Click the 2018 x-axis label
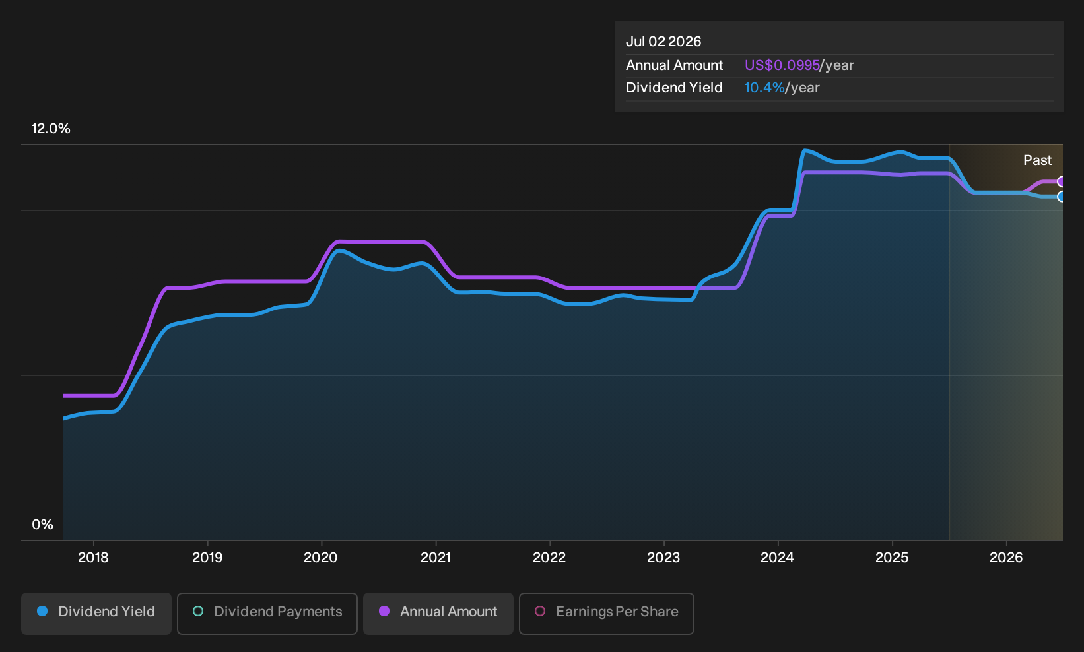The image size is (1084, 652). tap(93, 558)
